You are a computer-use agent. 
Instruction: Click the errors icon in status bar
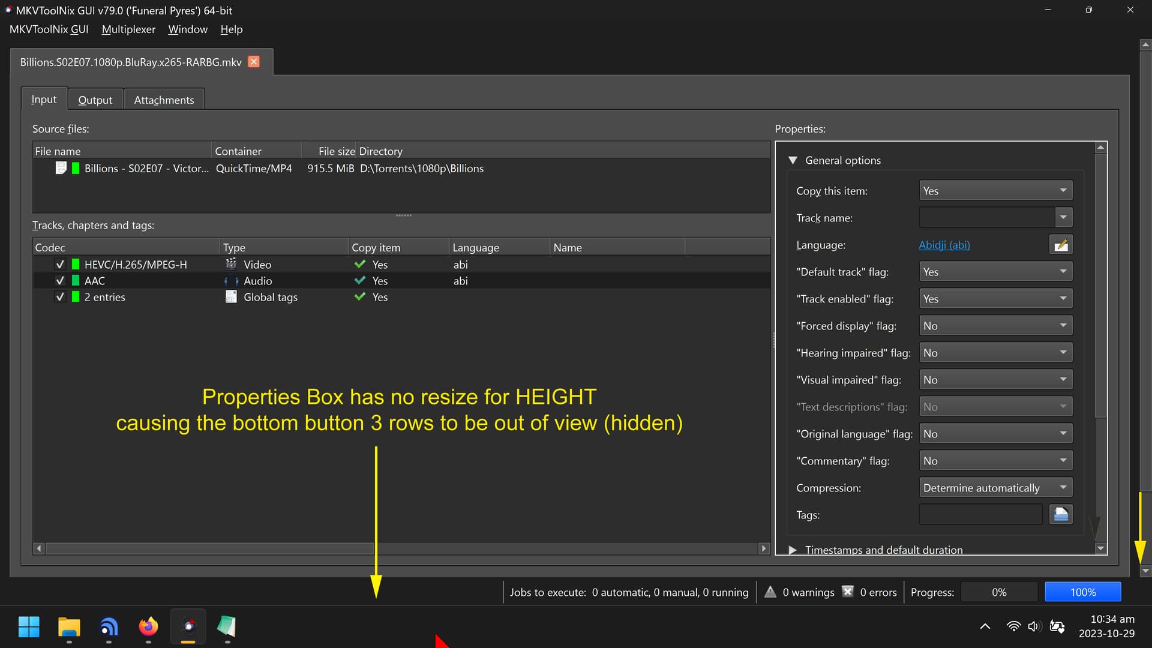[x=847, y=592]
